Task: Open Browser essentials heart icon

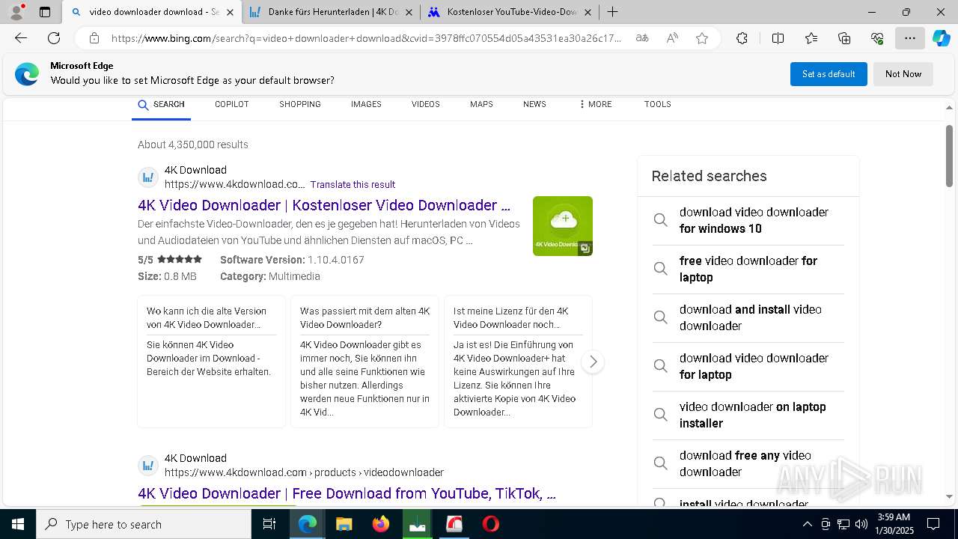Action: tap(877, 38)
